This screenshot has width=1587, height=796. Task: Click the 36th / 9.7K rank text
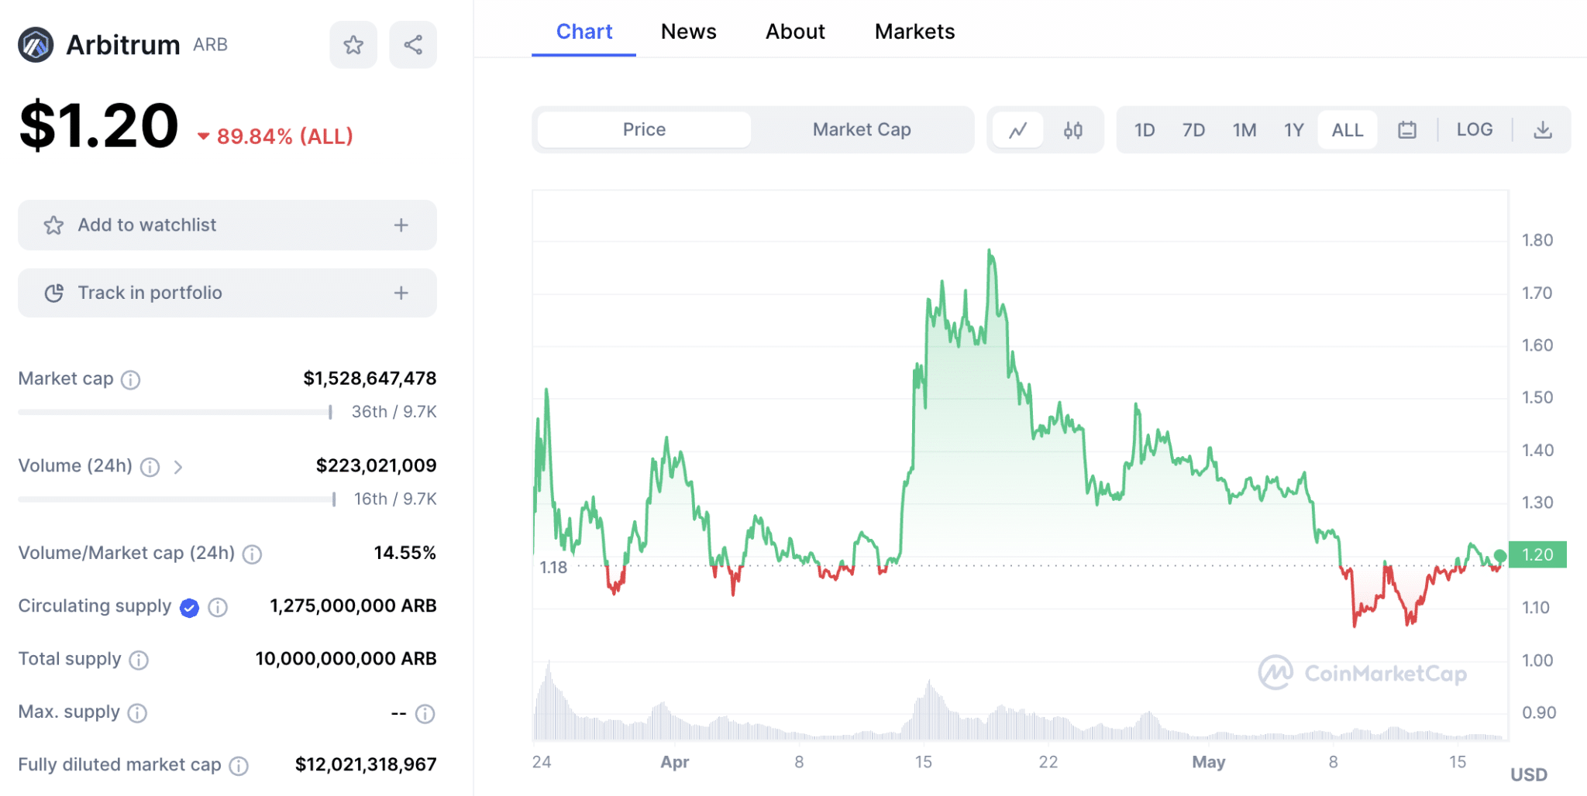click(394, 412)
